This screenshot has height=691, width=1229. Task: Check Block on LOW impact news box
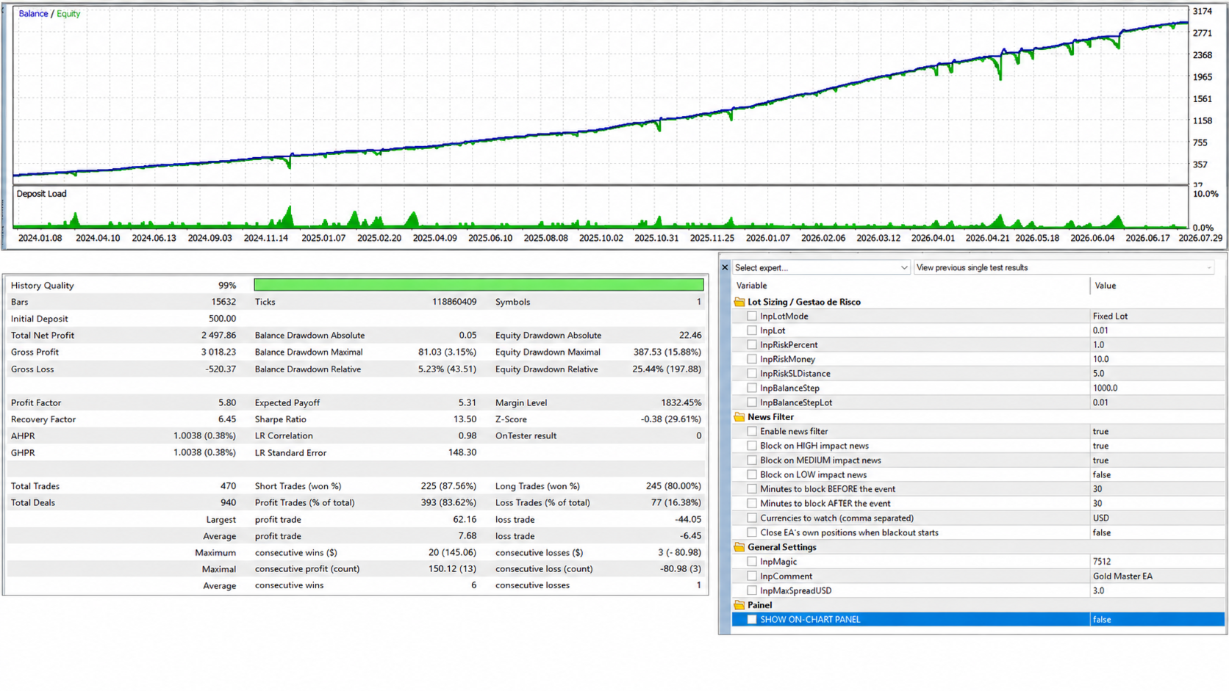[752, 475]
